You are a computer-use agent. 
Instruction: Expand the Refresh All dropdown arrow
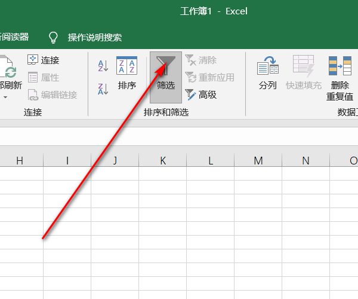coord(5,97)
